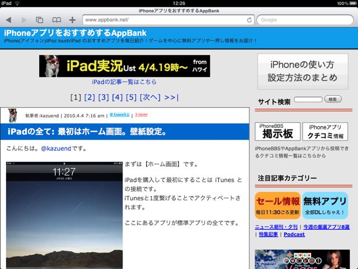Viewport: 358px width, 269px height.
Task: Jump to last page >>|
Action: tap(172, 97)
